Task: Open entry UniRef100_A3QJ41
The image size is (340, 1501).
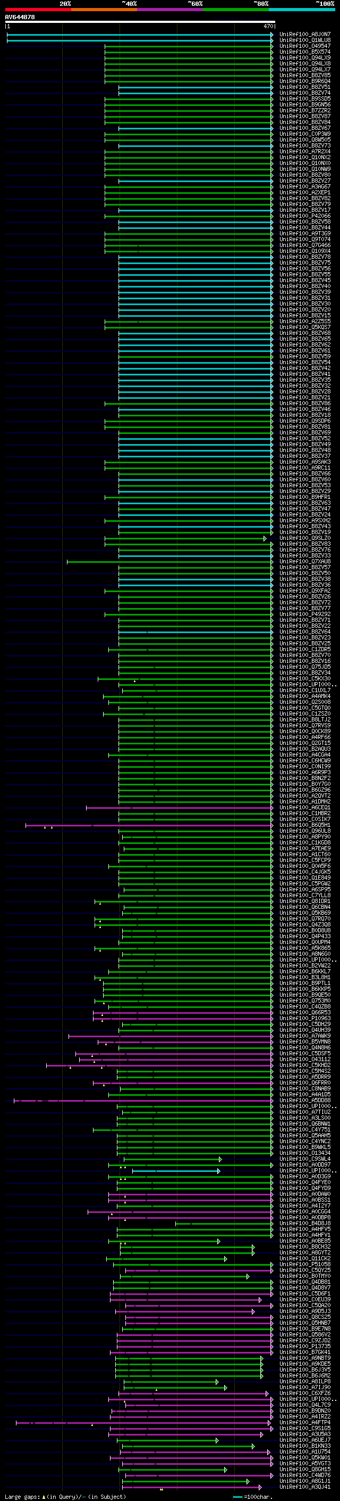Action: tap(305, 1487)
